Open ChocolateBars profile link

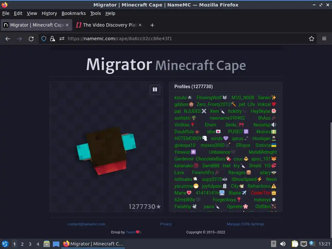click(210, 159)
